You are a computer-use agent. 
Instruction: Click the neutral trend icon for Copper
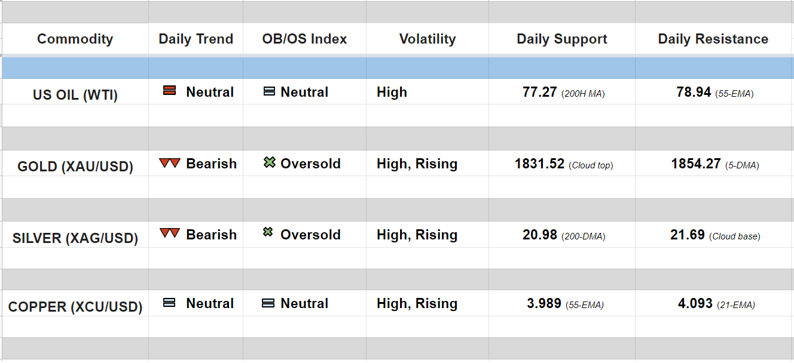click(x=169, y=303)
